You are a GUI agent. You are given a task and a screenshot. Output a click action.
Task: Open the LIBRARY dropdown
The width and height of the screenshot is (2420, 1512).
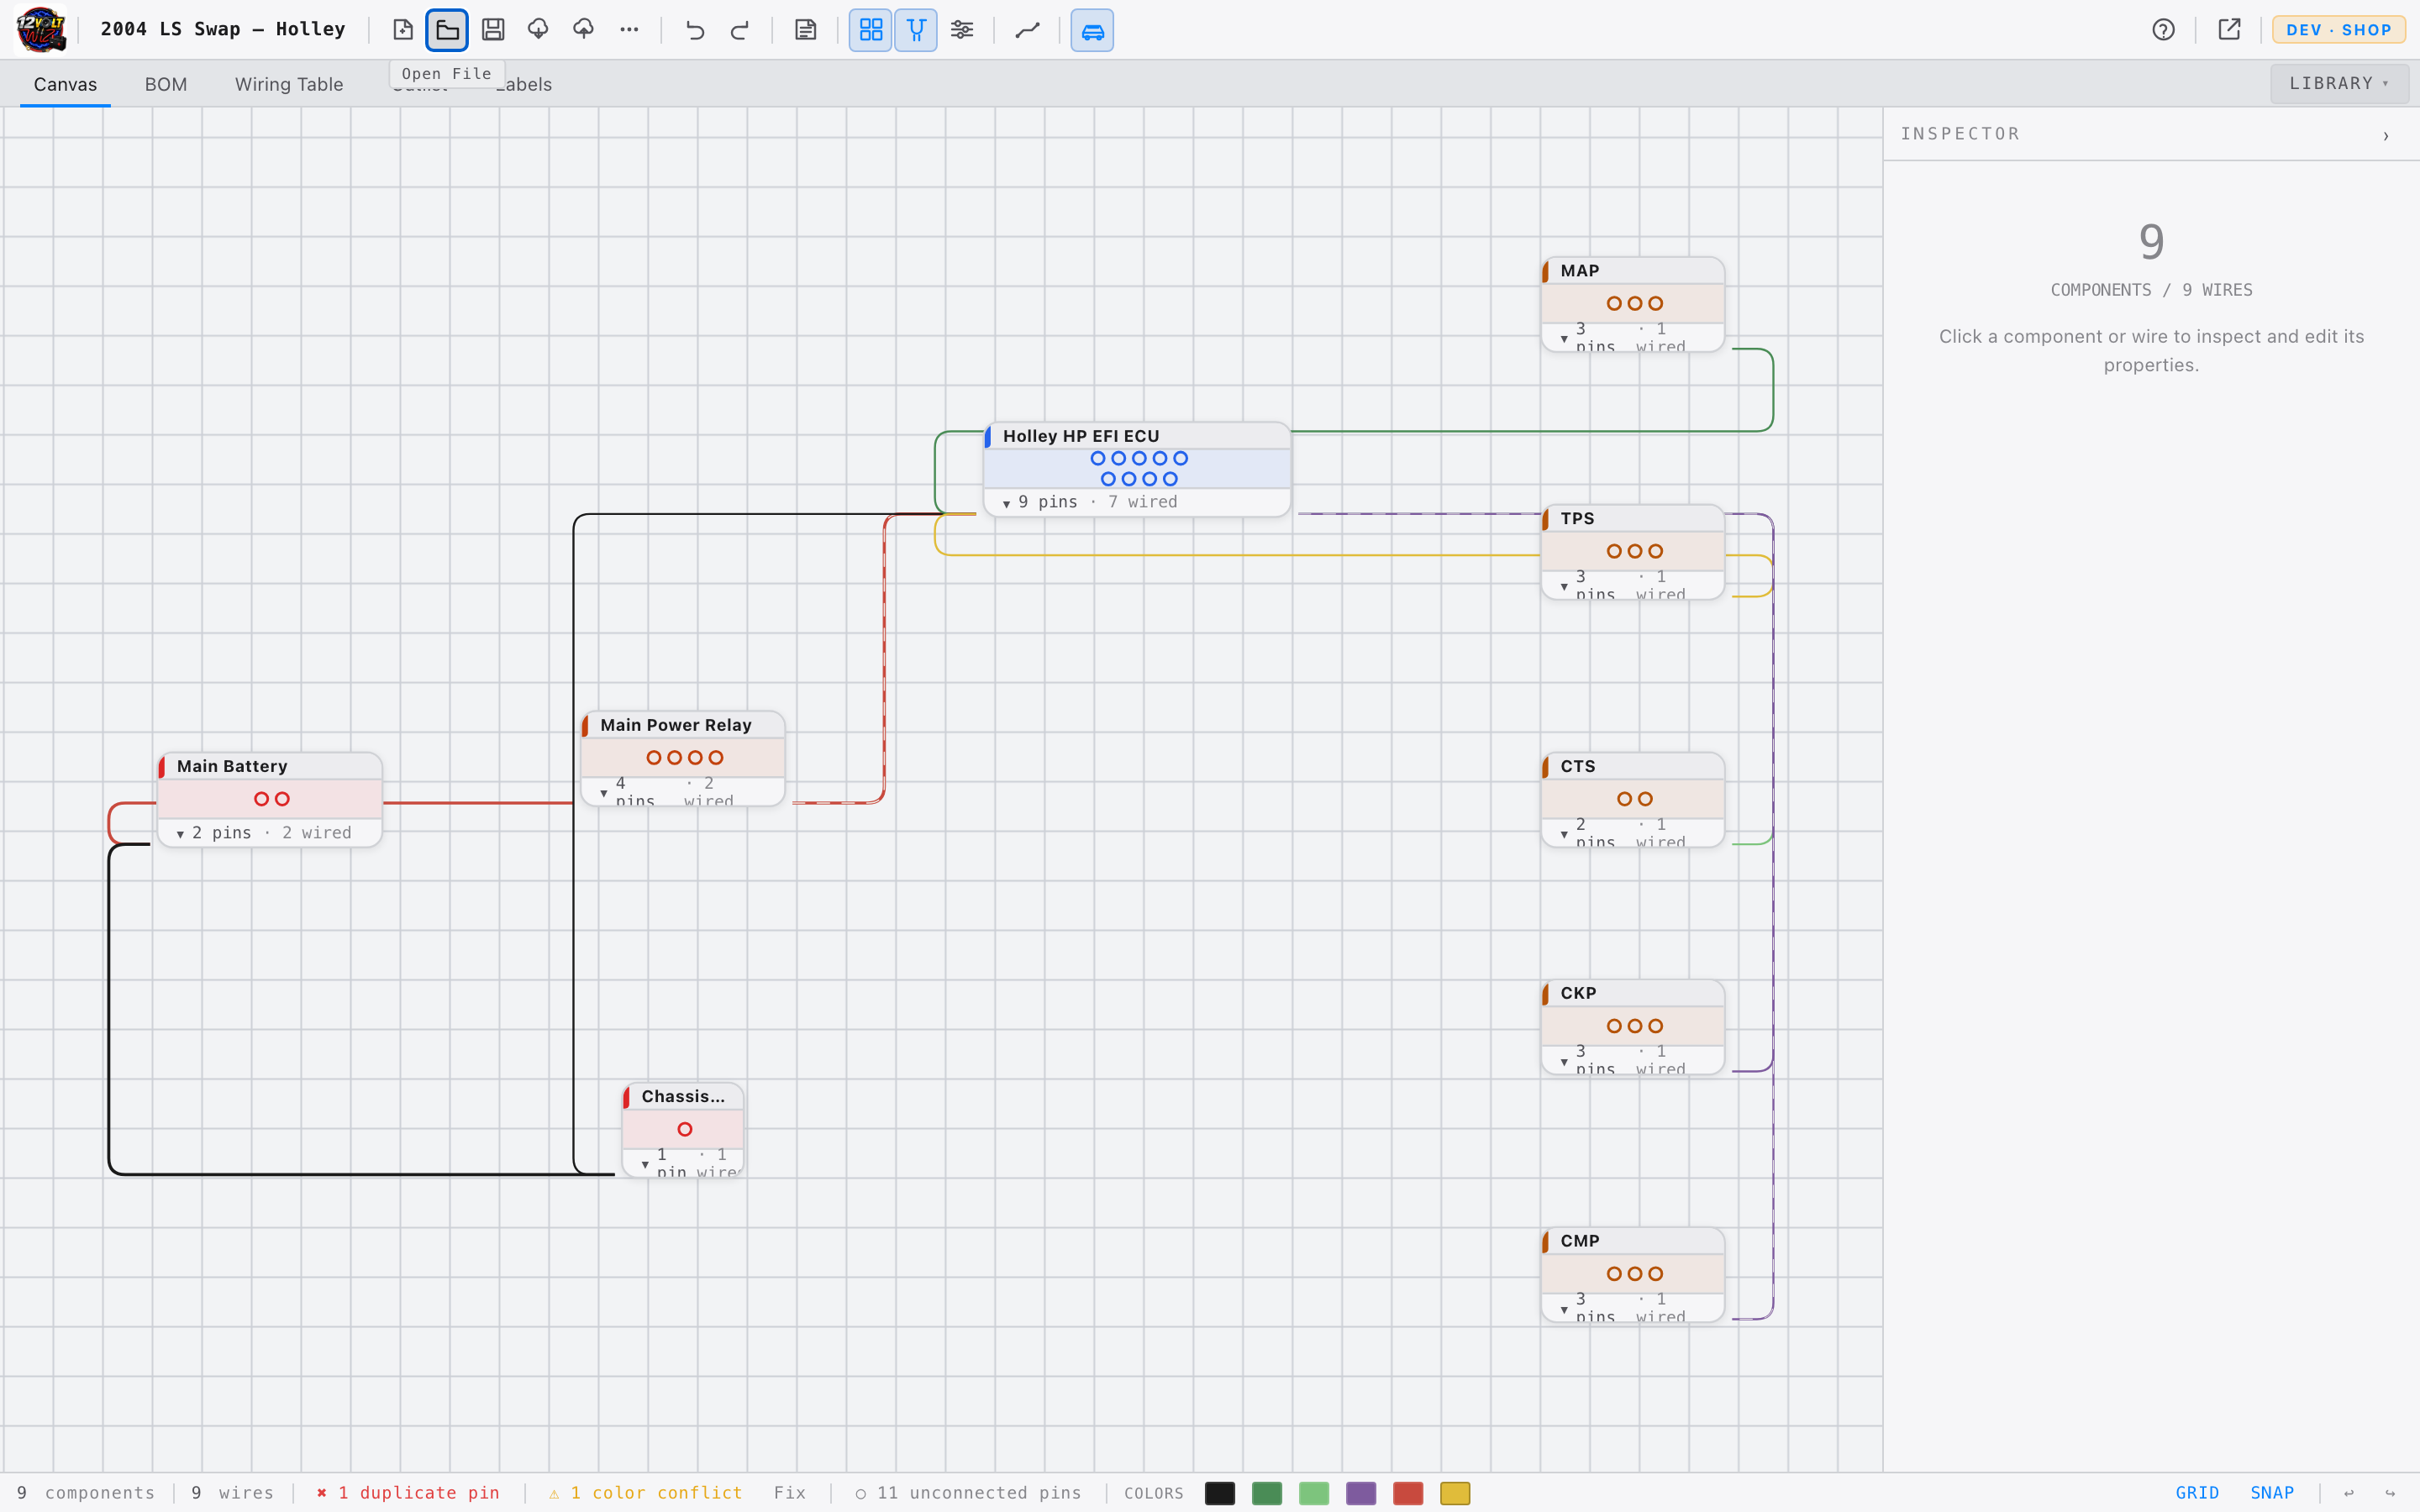[2339, 83]
